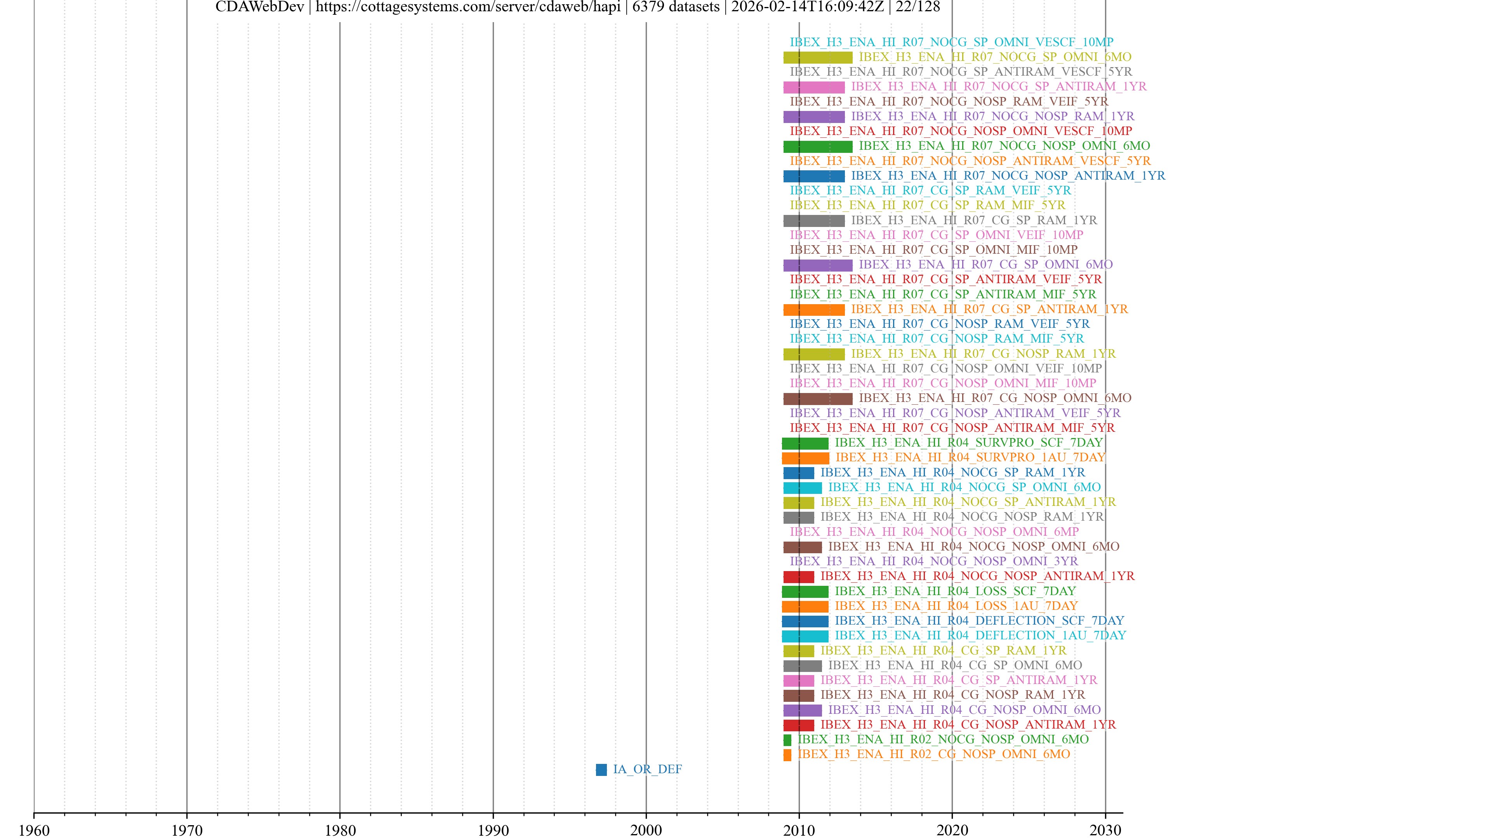The image size is (1491, 838).
Task: Click the gray R07_CG_SP_RAM_1YR timeline bar
Action: (814, 220)
